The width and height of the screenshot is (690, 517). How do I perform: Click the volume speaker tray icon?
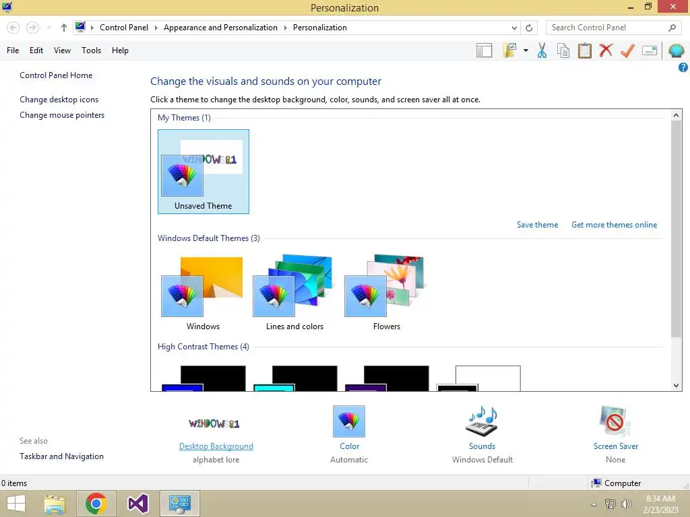pos(626,504)
